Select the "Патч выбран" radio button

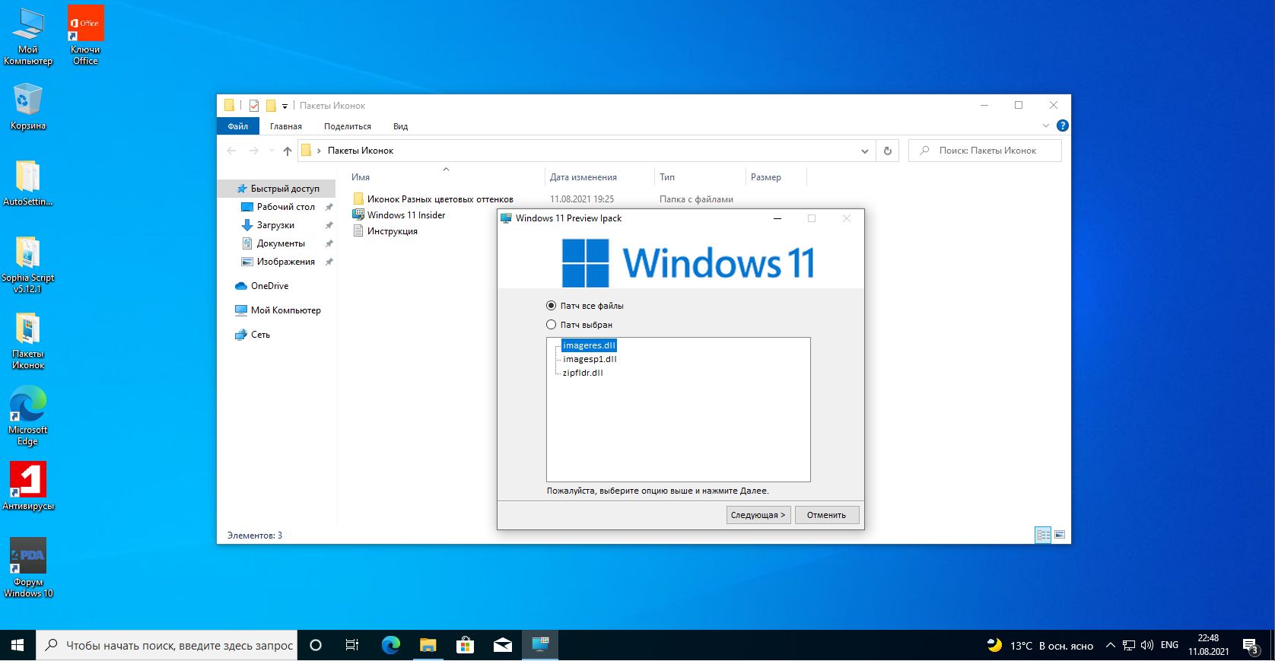tap(552, 325)
